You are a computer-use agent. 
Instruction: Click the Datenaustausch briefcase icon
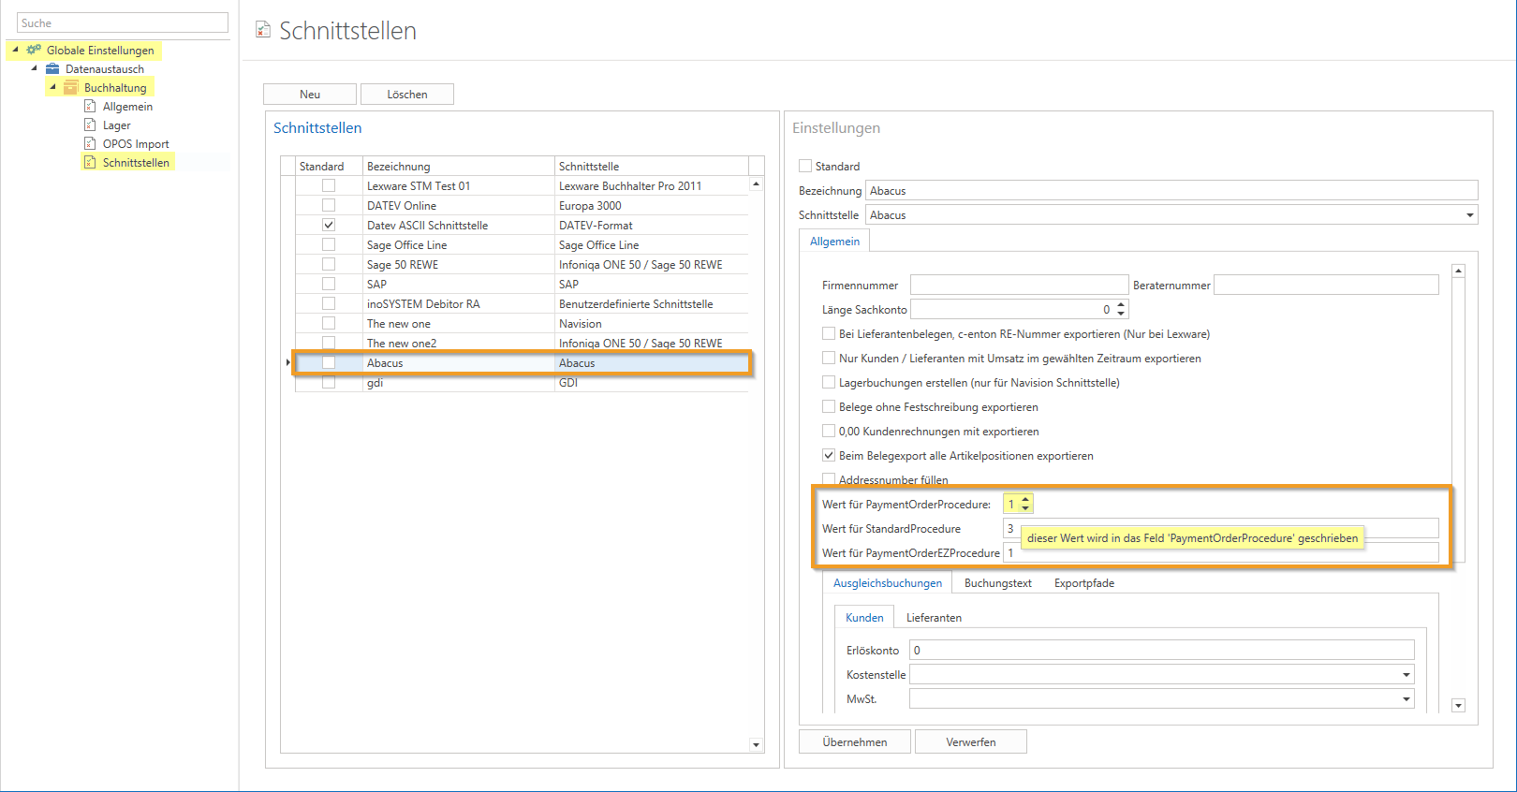(x=53, y=68)
